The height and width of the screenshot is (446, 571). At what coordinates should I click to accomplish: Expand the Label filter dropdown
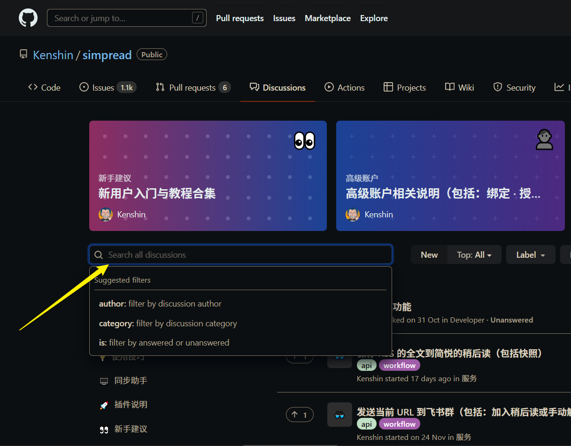coord(531,255)
